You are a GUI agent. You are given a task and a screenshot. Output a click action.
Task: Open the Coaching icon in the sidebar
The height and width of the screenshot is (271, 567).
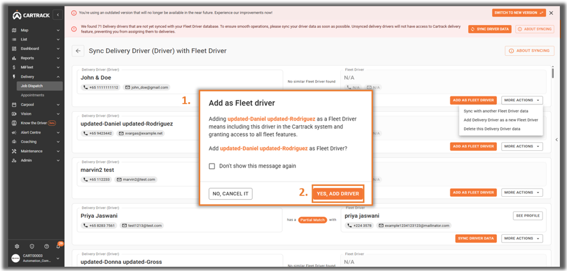point(14,142)
